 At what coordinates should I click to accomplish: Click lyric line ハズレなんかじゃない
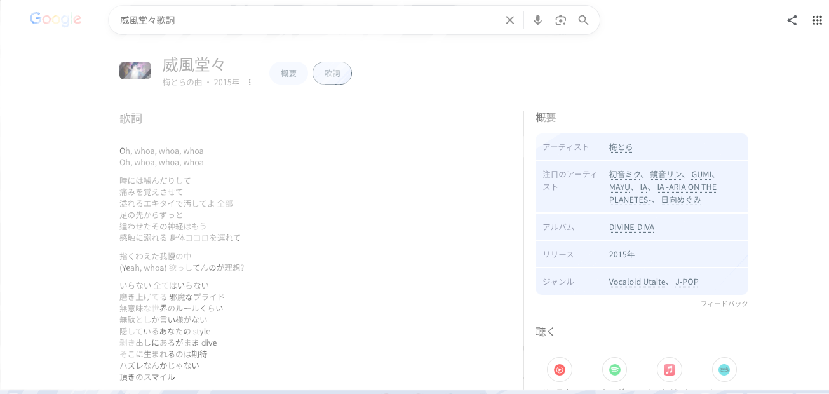pyautogui.click(x=159, y=365)
